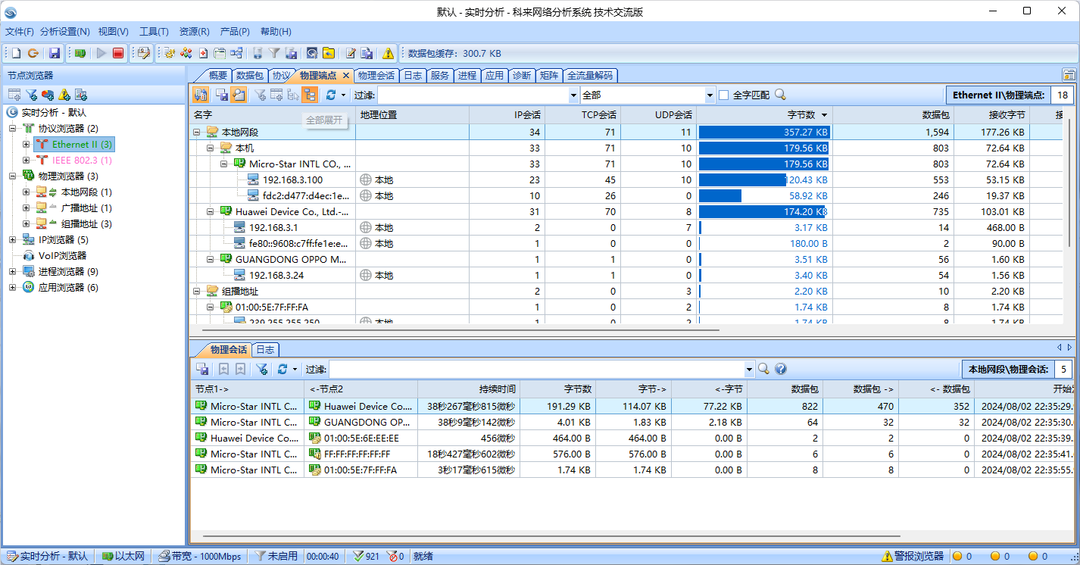
Task: Expand the 进程浏览器 tree node
Action: click(12, 271)
